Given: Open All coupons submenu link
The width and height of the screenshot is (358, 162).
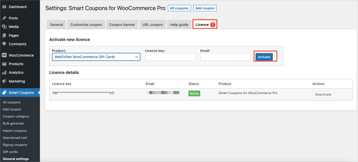Looking at the screenshot, I should click(x=12, y=102).
